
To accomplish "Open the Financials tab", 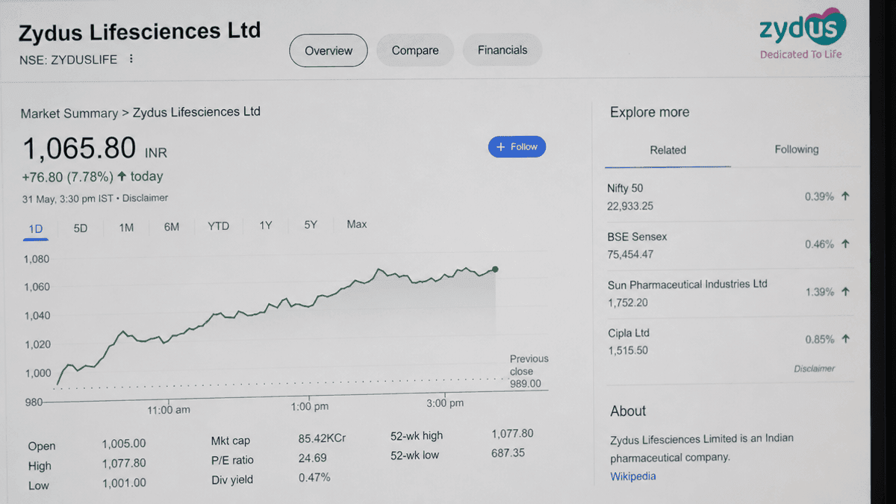I will (x=503, y=50).
